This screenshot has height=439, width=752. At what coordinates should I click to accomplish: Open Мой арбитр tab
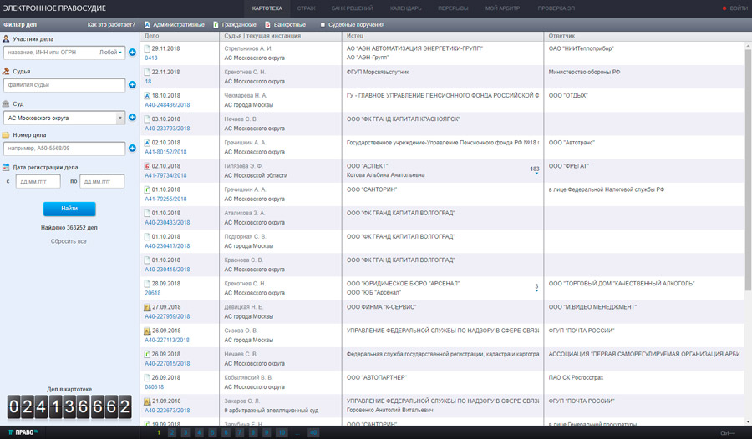coord(502,8)
